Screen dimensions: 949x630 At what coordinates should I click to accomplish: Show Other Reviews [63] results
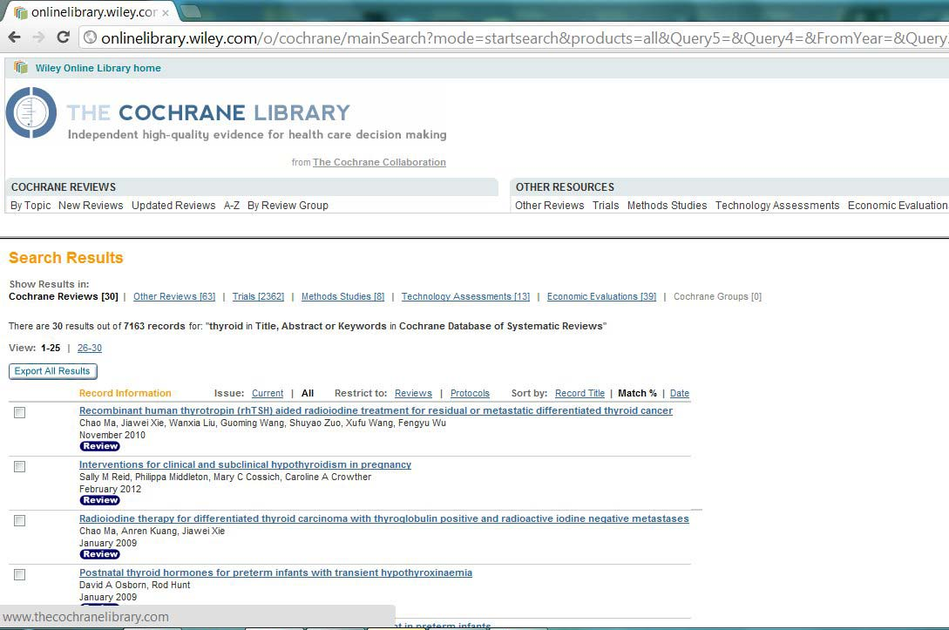(174, 296)
